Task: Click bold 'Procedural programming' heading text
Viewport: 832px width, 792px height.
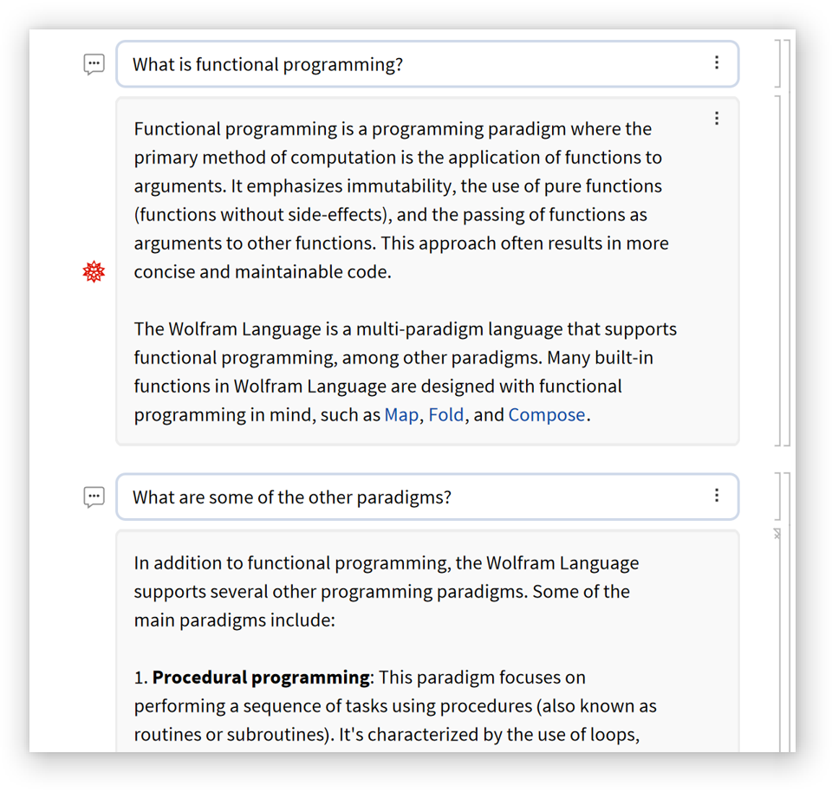Action: tap(261, 678)
